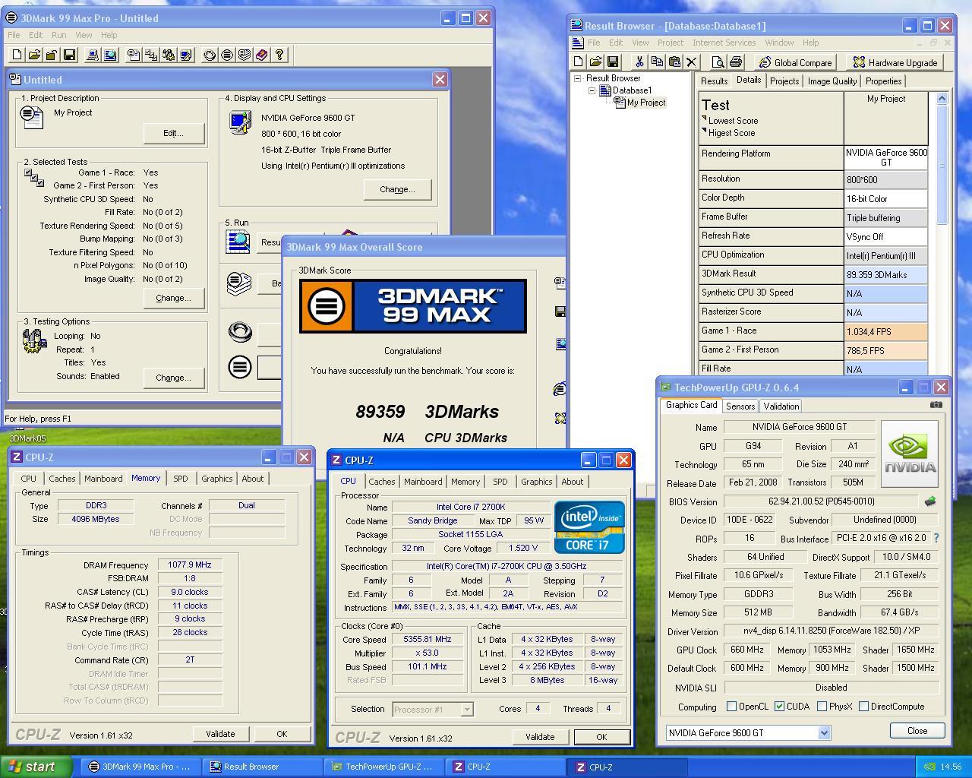972x778 pixels.
Task: Click the GPU-Z BIOS save chip icon
Action: 929,501
